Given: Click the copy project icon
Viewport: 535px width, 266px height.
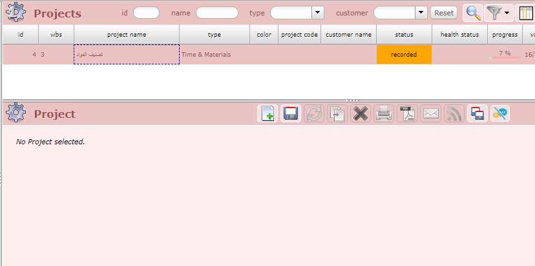Looking at the screenshot, I should pos(337,114).
